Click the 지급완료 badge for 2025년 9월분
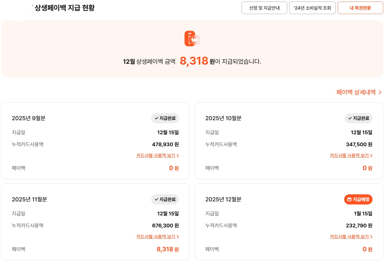The width and height of the screenshot is (385, 263). tap(165, 118)
